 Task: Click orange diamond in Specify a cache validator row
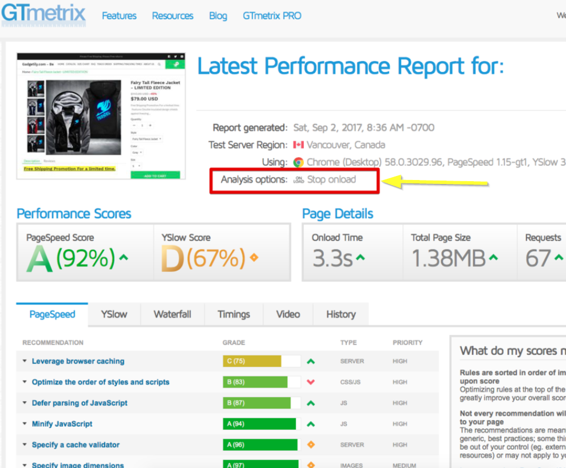tap(311, 445)
